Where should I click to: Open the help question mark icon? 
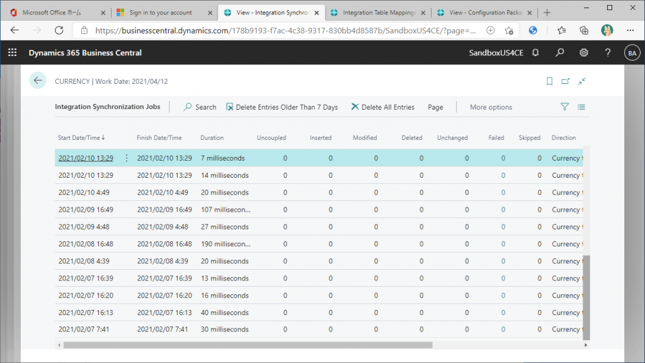pos(608,53)
